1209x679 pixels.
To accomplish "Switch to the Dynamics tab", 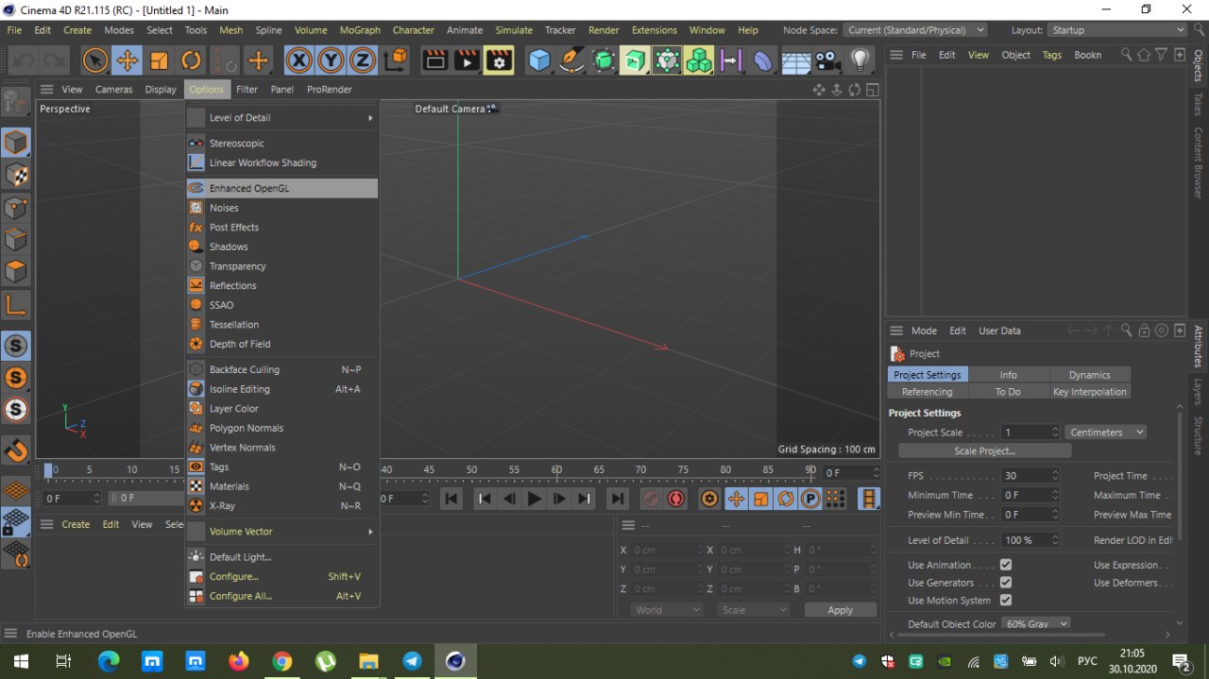I will 1090,375.
